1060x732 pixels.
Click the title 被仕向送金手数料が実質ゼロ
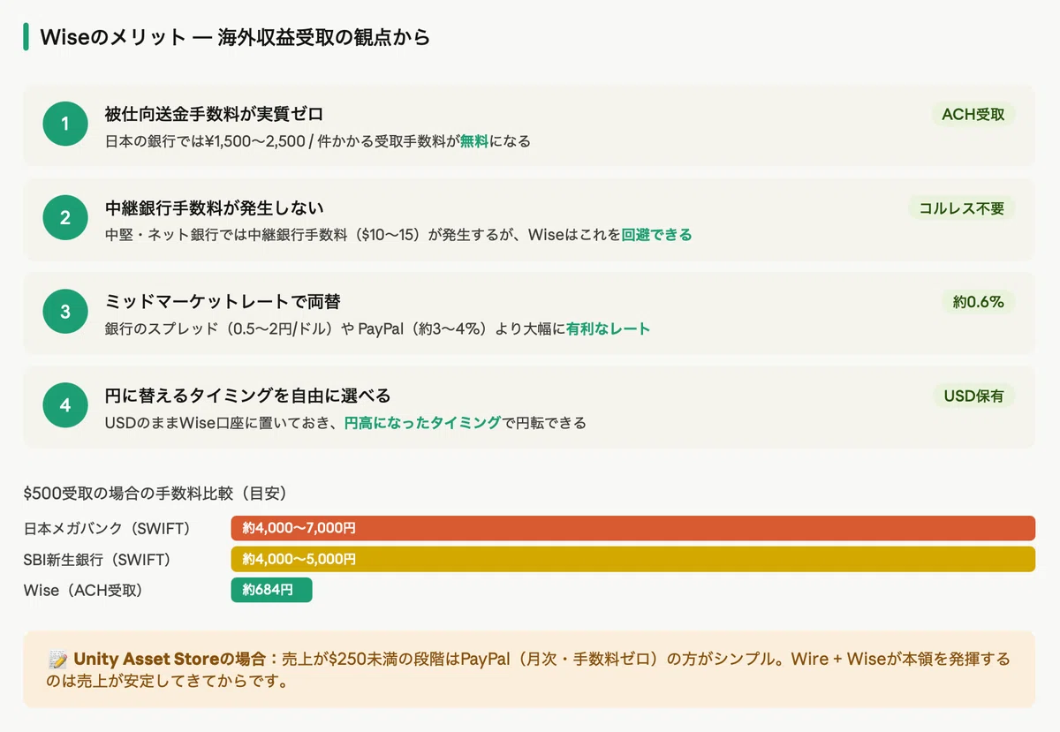[215, 114]
